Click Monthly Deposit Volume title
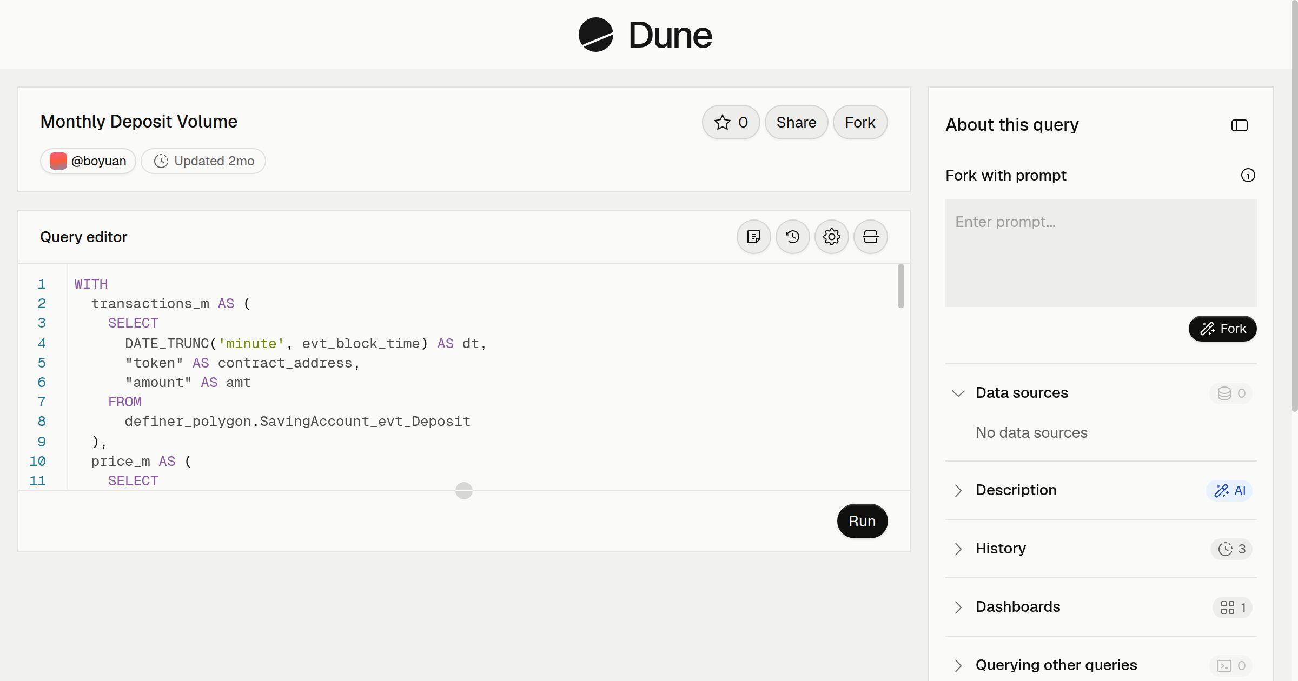The height and width of the screenshot is (681, 1298). (139, 122)
